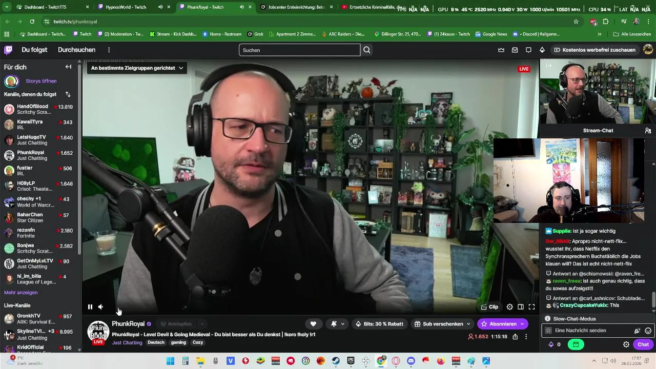656x369 pixels.
Task: Claim the green channel points bonus
Action: tap(576, 344)
